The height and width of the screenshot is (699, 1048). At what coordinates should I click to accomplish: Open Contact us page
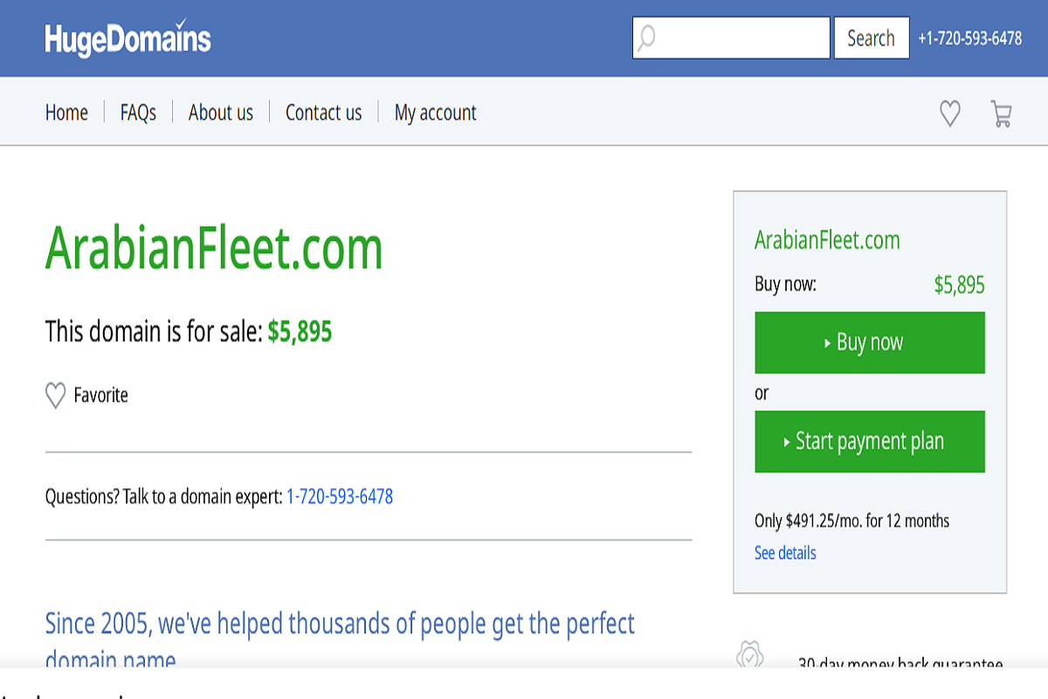323,113
